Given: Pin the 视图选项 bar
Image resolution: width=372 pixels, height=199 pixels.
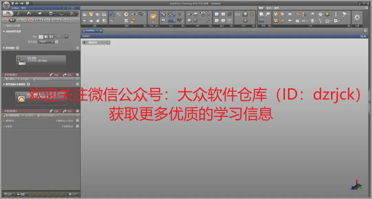Looking at the screenshot, I should pos(108,42).
